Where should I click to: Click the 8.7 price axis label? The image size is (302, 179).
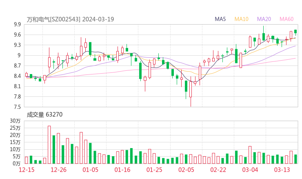(17, 65)
